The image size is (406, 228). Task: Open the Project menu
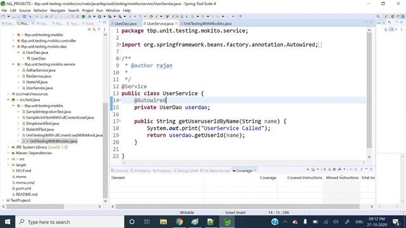tap(88, 10)
